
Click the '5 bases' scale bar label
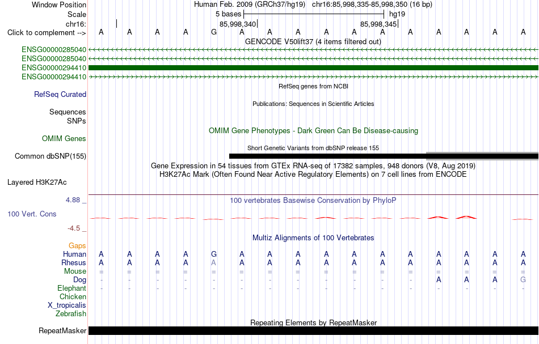228,14
